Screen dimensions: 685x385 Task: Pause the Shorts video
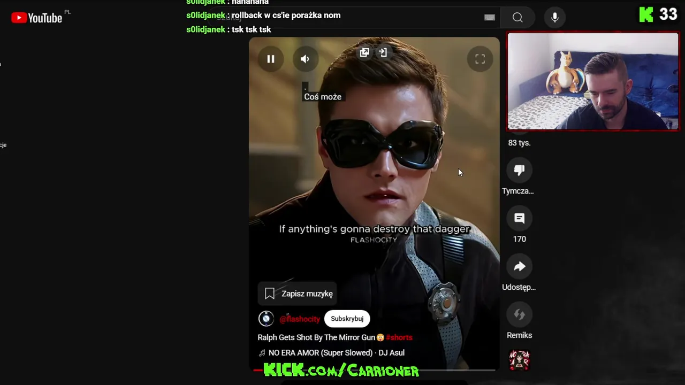pos(270,59)
